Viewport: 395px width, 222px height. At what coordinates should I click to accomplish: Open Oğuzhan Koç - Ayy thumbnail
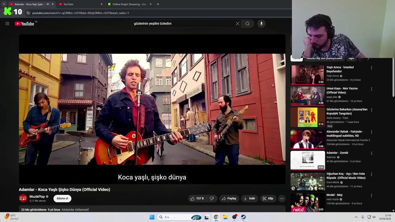308,182
